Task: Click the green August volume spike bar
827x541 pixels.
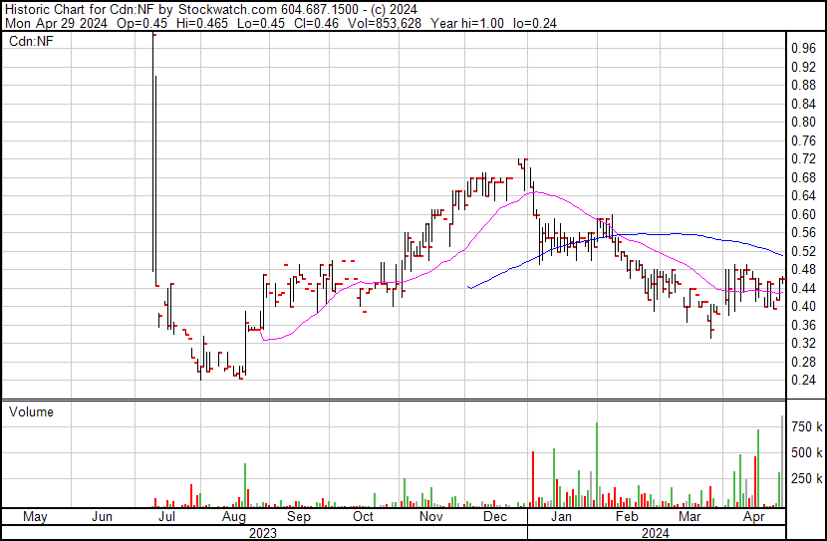Action: (245, 485)
